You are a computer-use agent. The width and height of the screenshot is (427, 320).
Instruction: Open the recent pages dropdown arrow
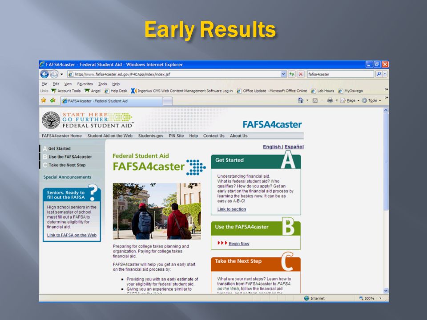tap(61, 74)
